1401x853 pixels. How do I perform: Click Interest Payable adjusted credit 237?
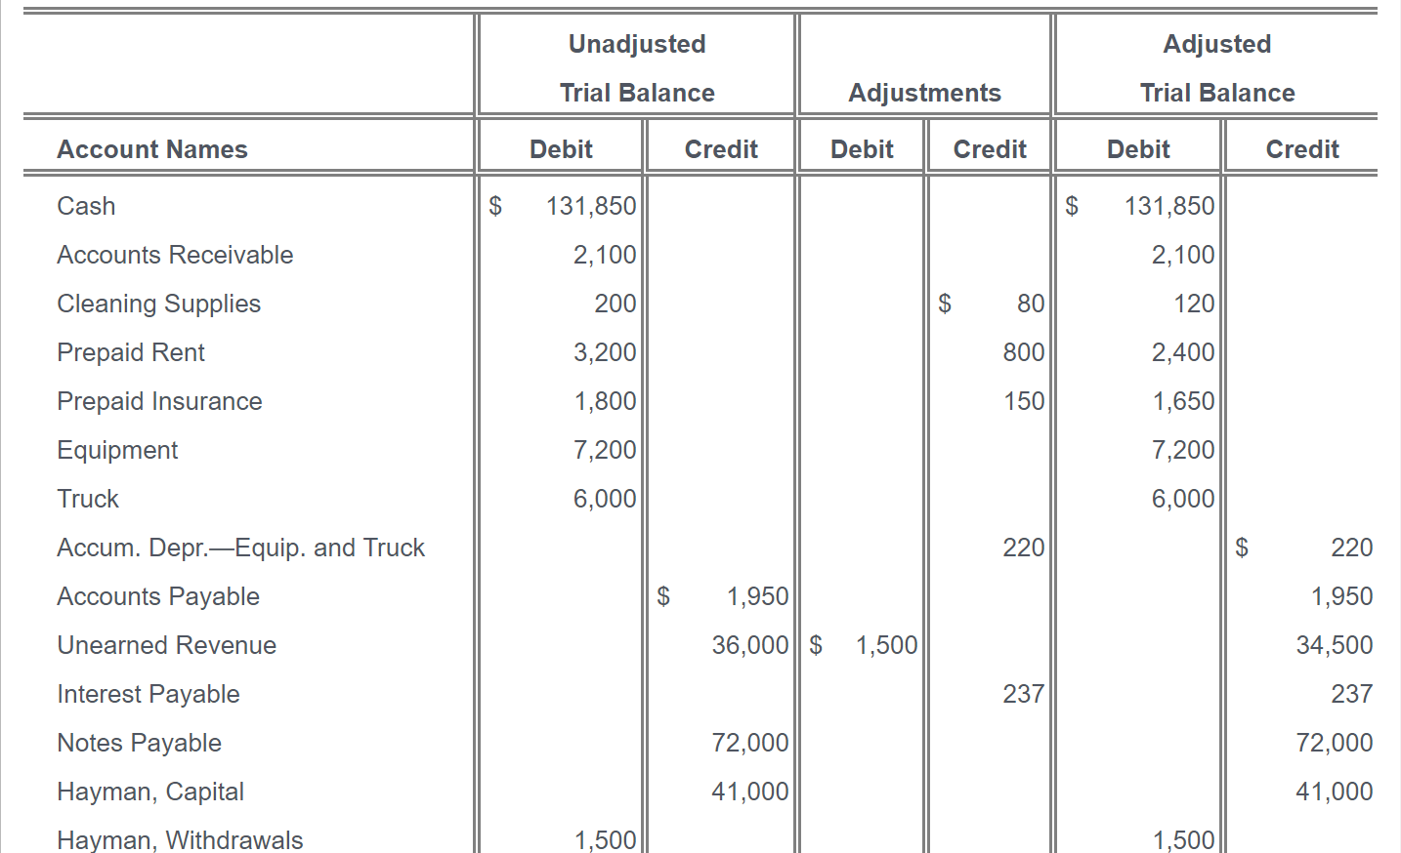pyautogui.click(x=1351, y=694)
